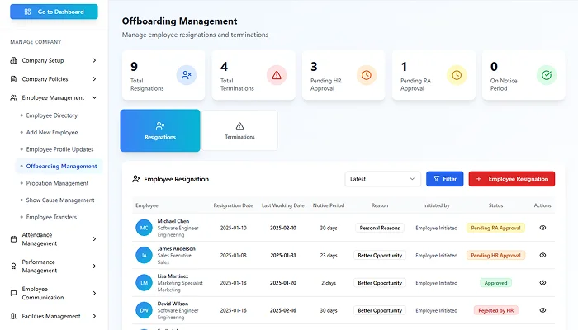Open Probation Management in the sidebar
Screen dimensions: 578x330
[57, 183]
